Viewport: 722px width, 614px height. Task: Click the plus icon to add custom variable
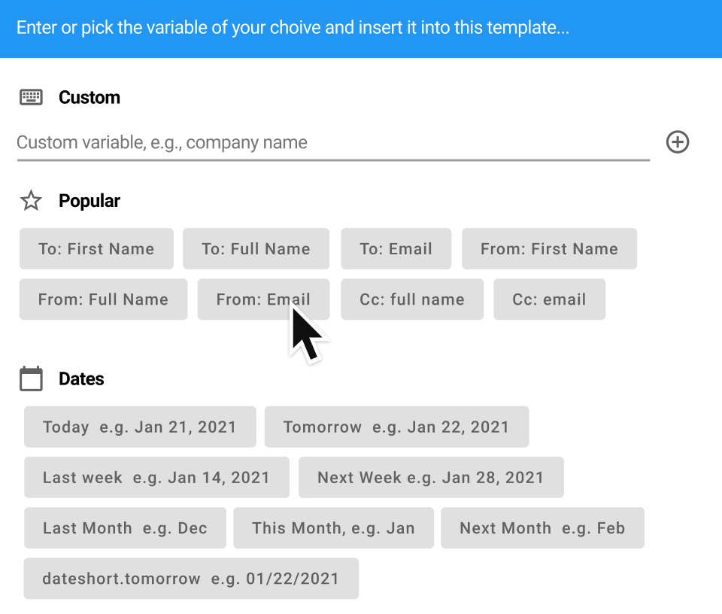677,142
